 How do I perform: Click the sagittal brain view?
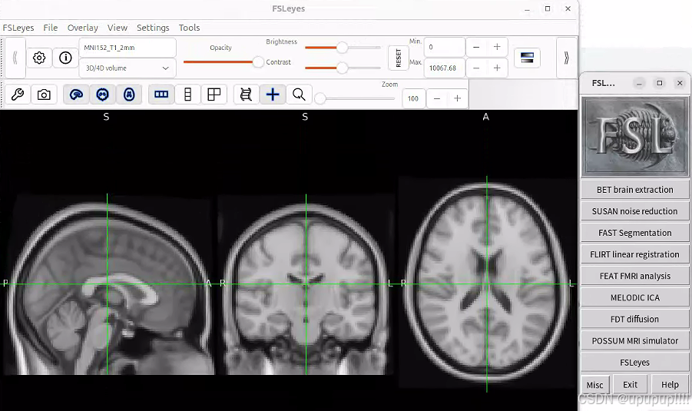(x=108, y=284)
